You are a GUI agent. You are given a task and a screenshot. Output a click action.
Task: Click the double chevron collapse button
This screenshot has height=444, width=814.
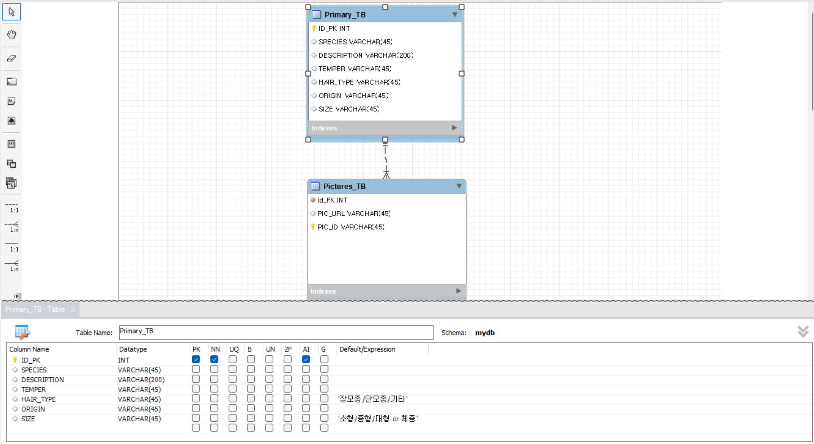(803, 332)
